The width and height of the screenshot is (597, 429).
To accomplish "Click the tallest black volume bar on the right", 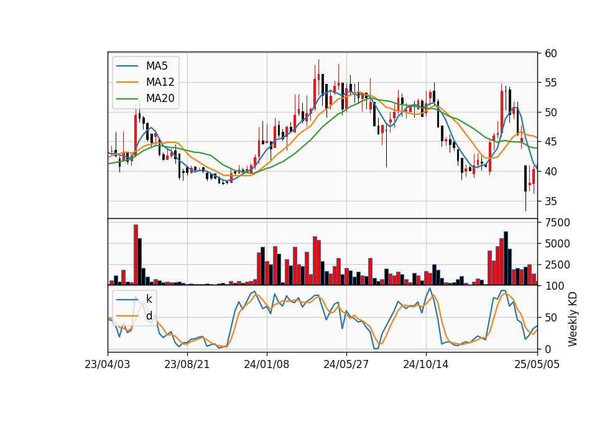I will 506,258.
